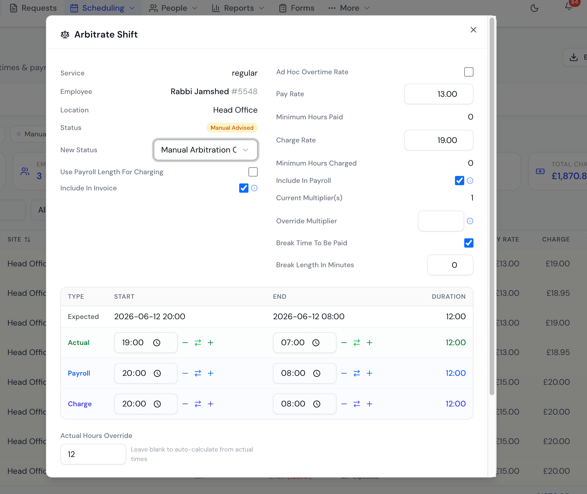
Task: Increase Charge end time with plus
Action: tap(369, 404)
